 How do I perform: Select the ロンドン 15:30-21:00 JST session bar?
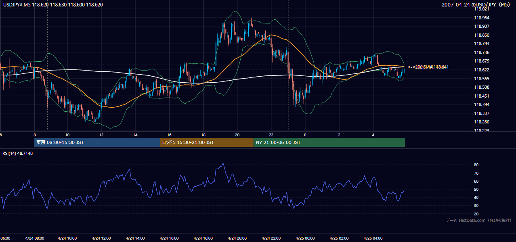(x=207, y=142)
